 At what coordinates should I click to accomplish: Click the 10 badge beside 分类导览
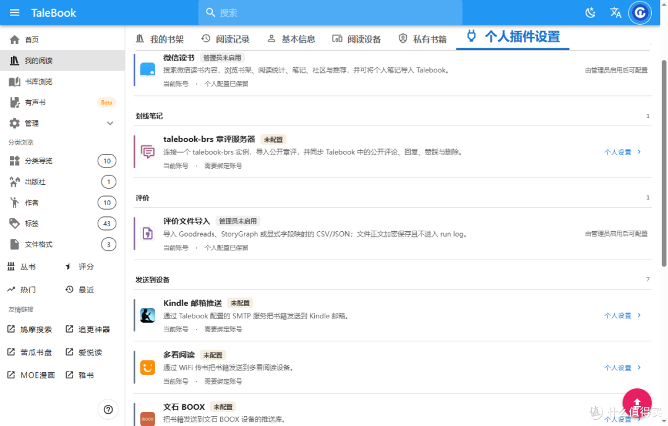pyautogui.click(x=107, y=161)
